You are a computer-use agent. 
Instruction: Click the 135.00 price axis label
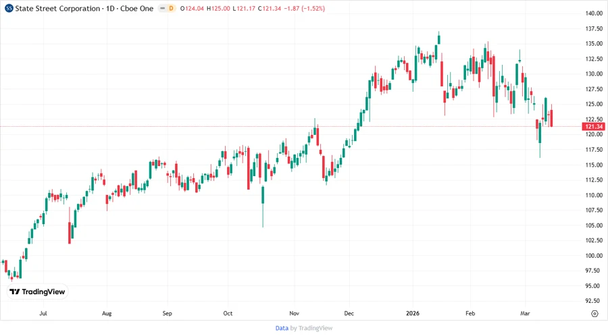coord(594,43)
